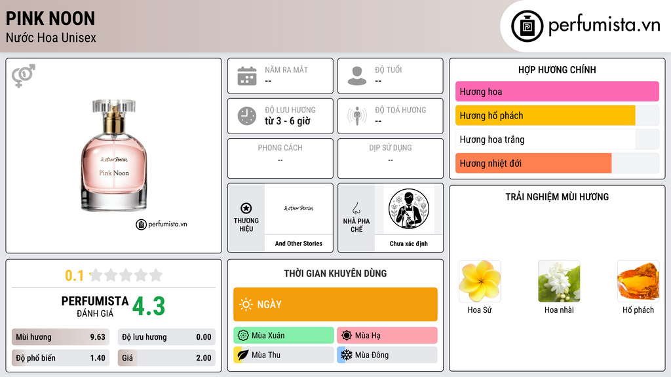The height and width of the screenshot is (377, 671).
Task: Click the Hương hoa pink bar
Action: pos(557,92)
